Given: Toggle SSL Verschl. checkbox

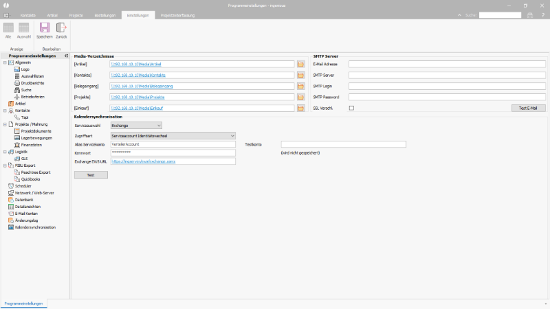Looking at the screenshot, I should click(351, 108).
